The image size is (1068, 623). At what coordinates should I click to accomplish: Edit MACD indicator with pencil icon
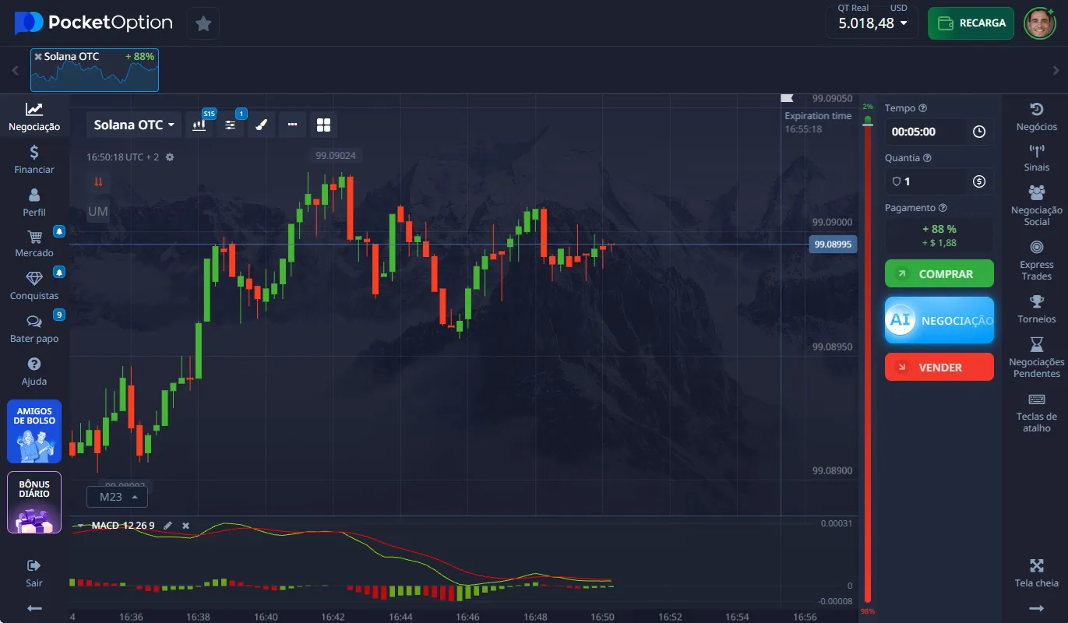click(167, 526)
